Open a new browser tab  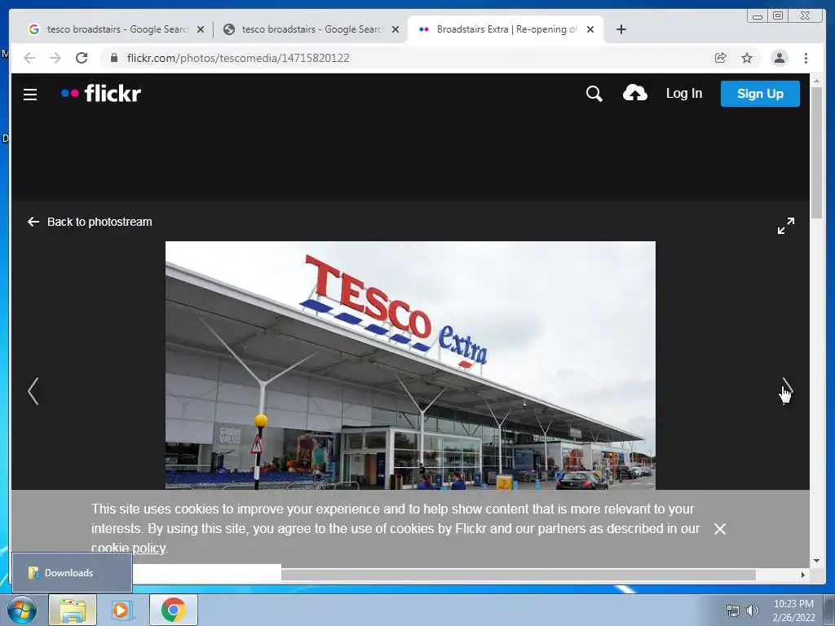point(621,29)
